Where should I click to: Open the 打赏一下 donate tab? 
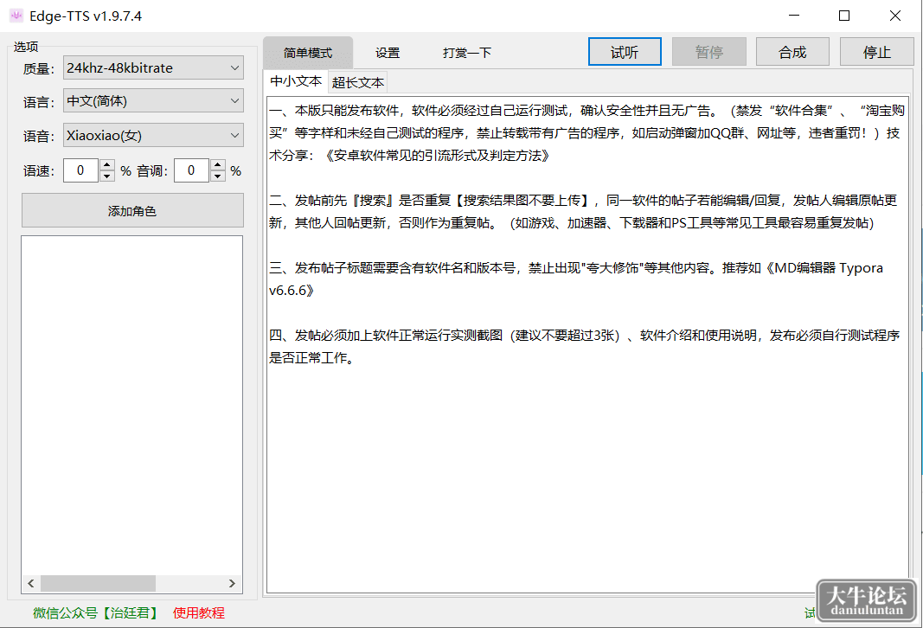point(467,53)
